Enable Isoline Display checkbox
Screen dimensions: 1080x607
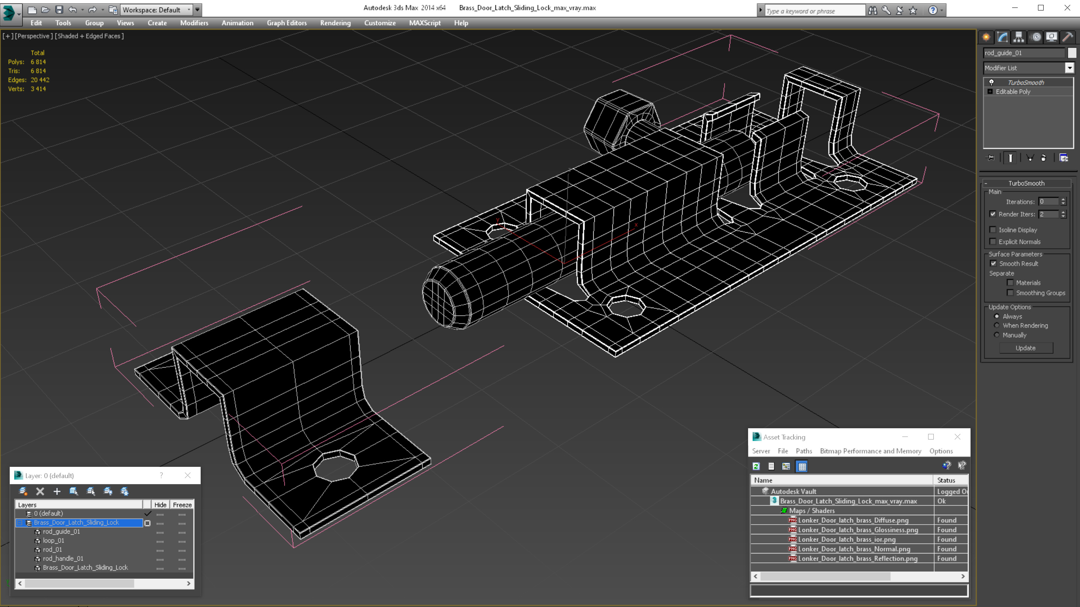pos(993,230)
